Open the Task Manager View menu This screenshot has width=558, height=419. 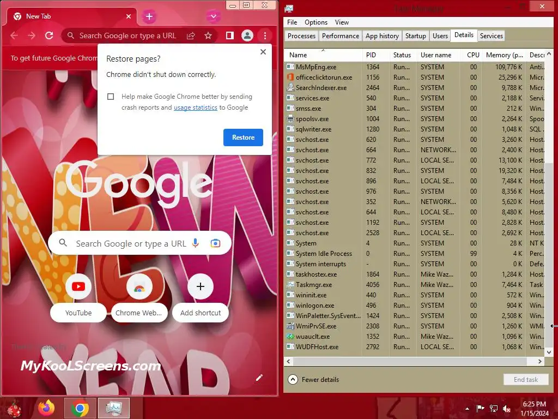pyautogui.click(x=342, y=22)
